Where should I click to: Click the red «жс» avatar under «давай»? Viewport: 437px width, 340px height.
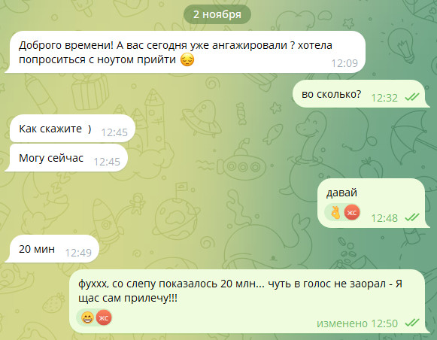coord(352,213)
